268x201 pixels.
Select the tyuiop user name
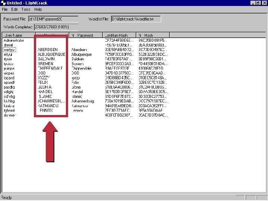point(8,64)
